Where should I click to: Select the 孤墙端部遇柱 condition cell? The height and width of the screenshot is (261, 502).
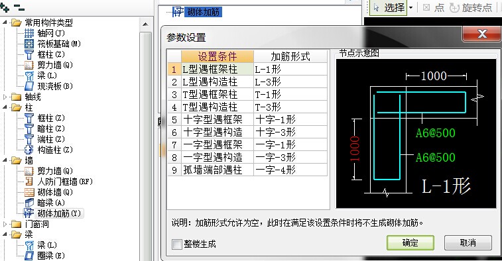218,170
